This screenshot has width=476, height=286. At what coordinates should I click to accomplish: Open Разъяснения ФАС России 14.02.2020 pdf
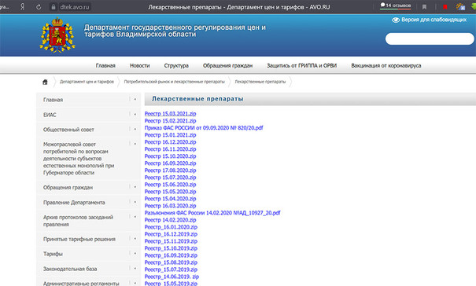(x=212, y=213)
